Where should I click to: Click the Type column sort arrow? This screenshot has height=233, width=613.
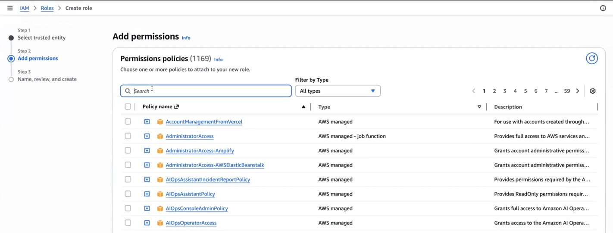[479, 107]
